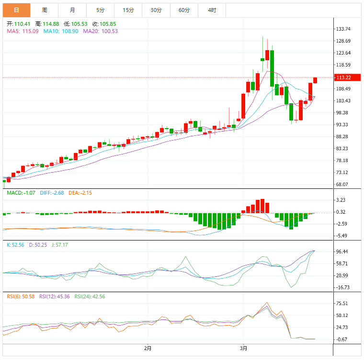Click the 96.44 KDJ axis value
364x361 pixels.
tap(342, 252)
